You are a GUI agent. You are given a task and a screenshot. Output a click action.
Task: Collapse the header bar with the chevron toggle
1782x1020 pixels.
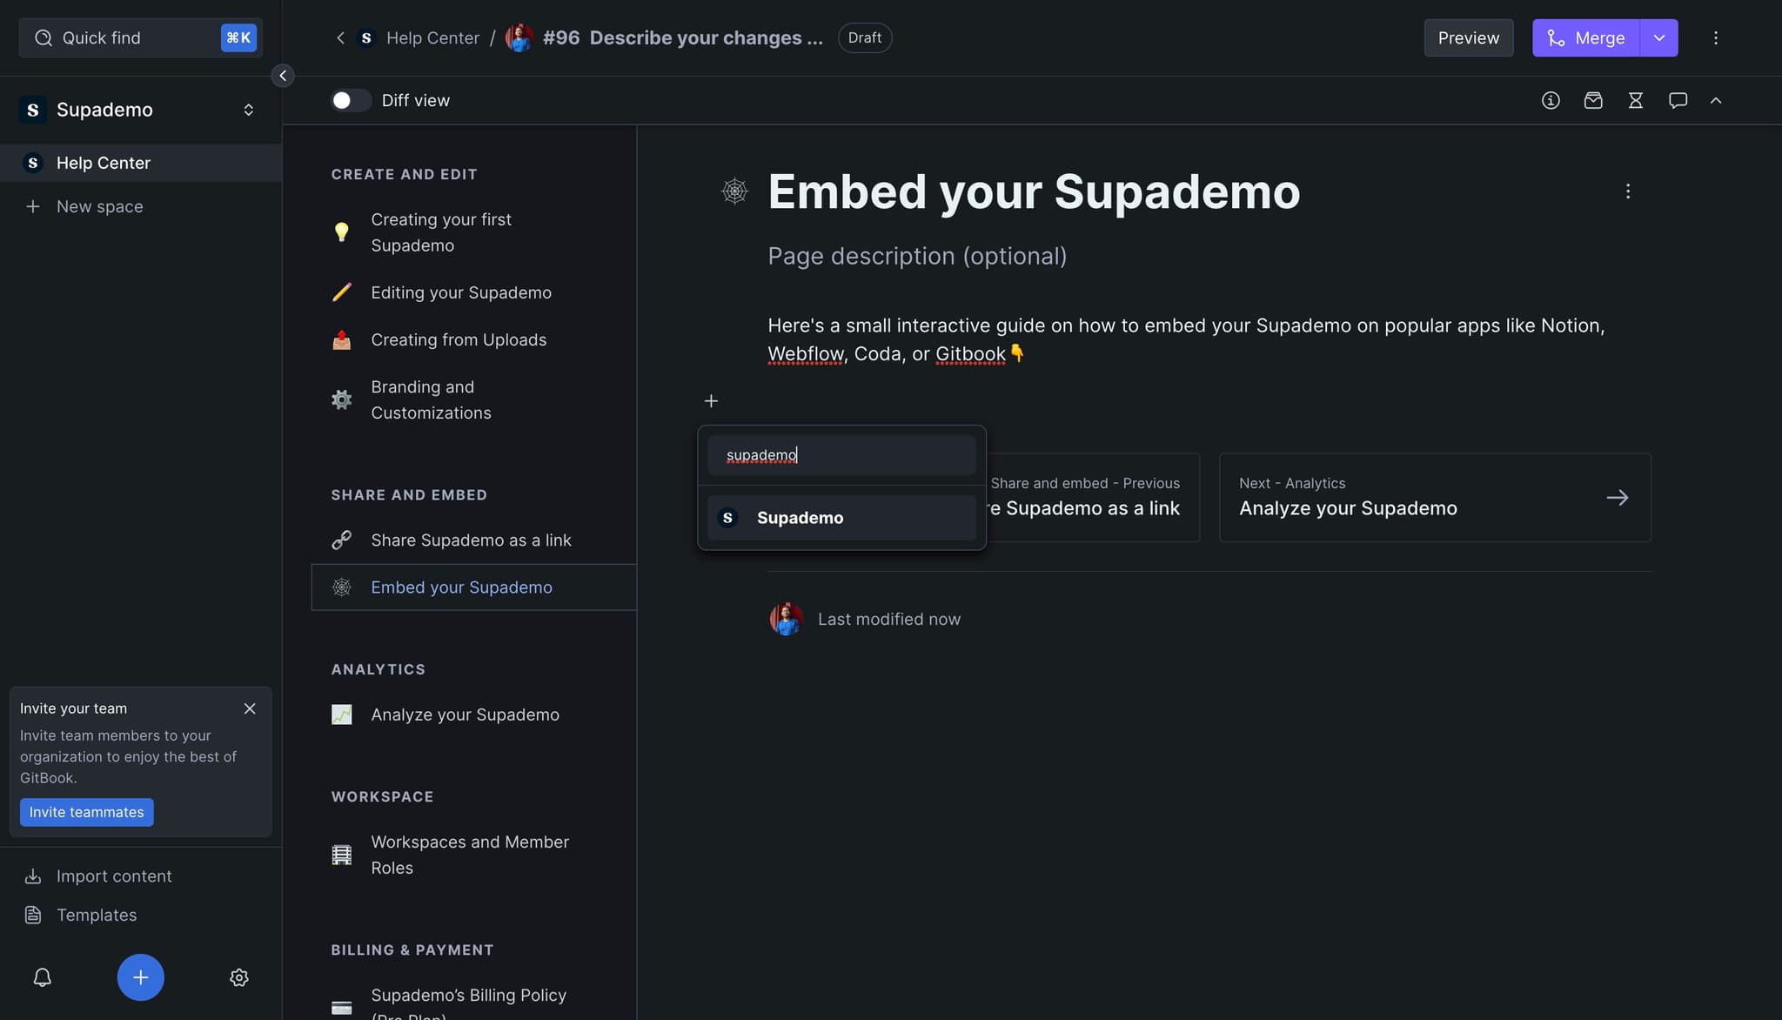1716,100
